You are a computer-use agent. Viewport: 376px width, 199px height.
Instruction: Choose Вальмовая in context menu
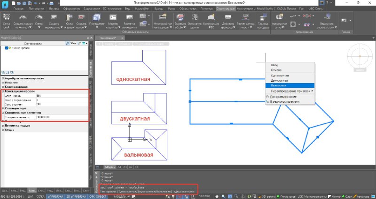[290, 85]
